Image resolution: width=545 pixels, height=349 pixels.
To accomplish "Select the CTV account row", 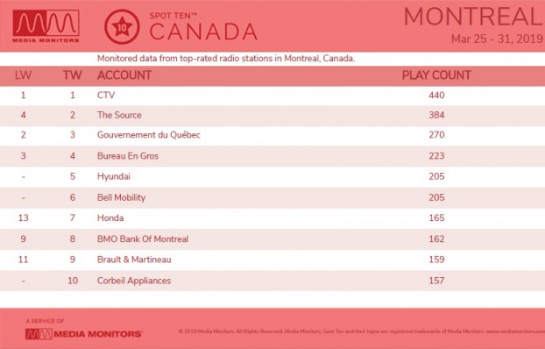I will (x=272, y=96).
